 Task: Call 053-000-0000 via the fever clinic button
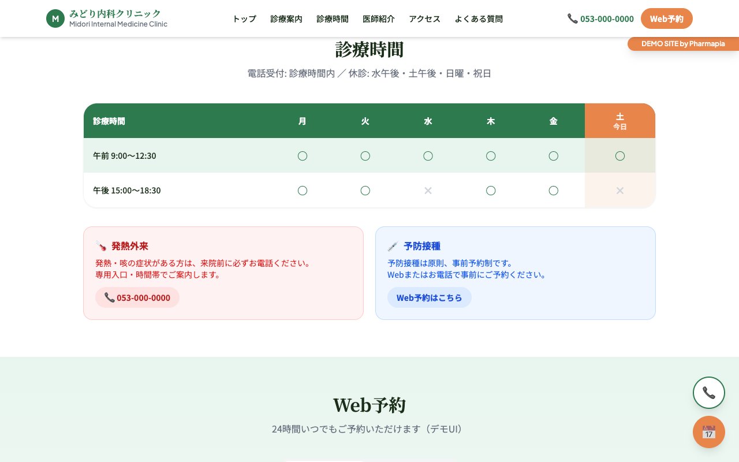[137, 297]
